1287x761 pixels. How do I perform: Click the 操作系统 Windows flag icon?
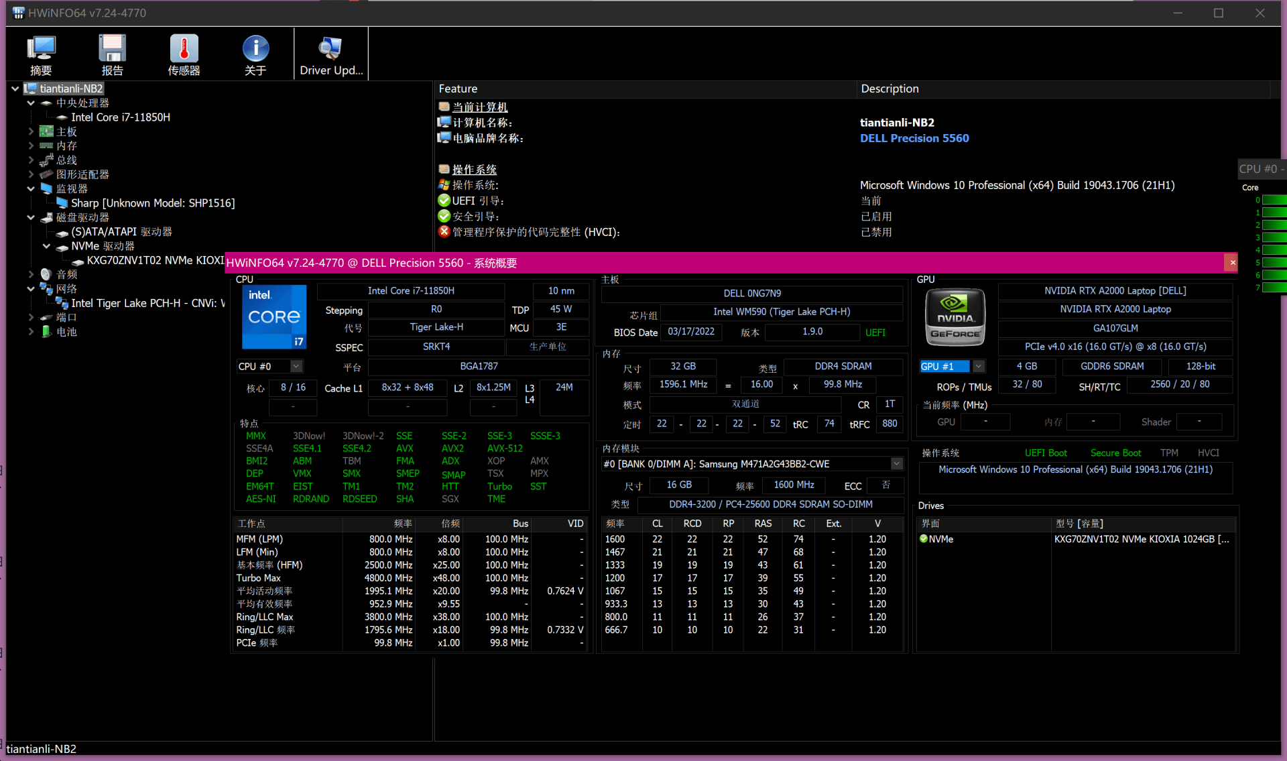coord(444,185)
